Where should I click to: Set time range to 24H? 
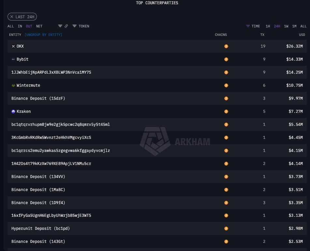click(x=277, y=26)
